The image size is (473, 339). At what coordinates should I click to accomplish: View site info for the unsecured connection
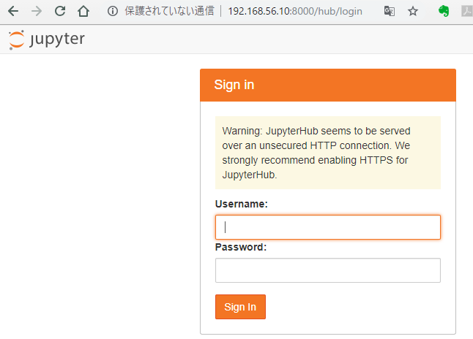[113, 11]
